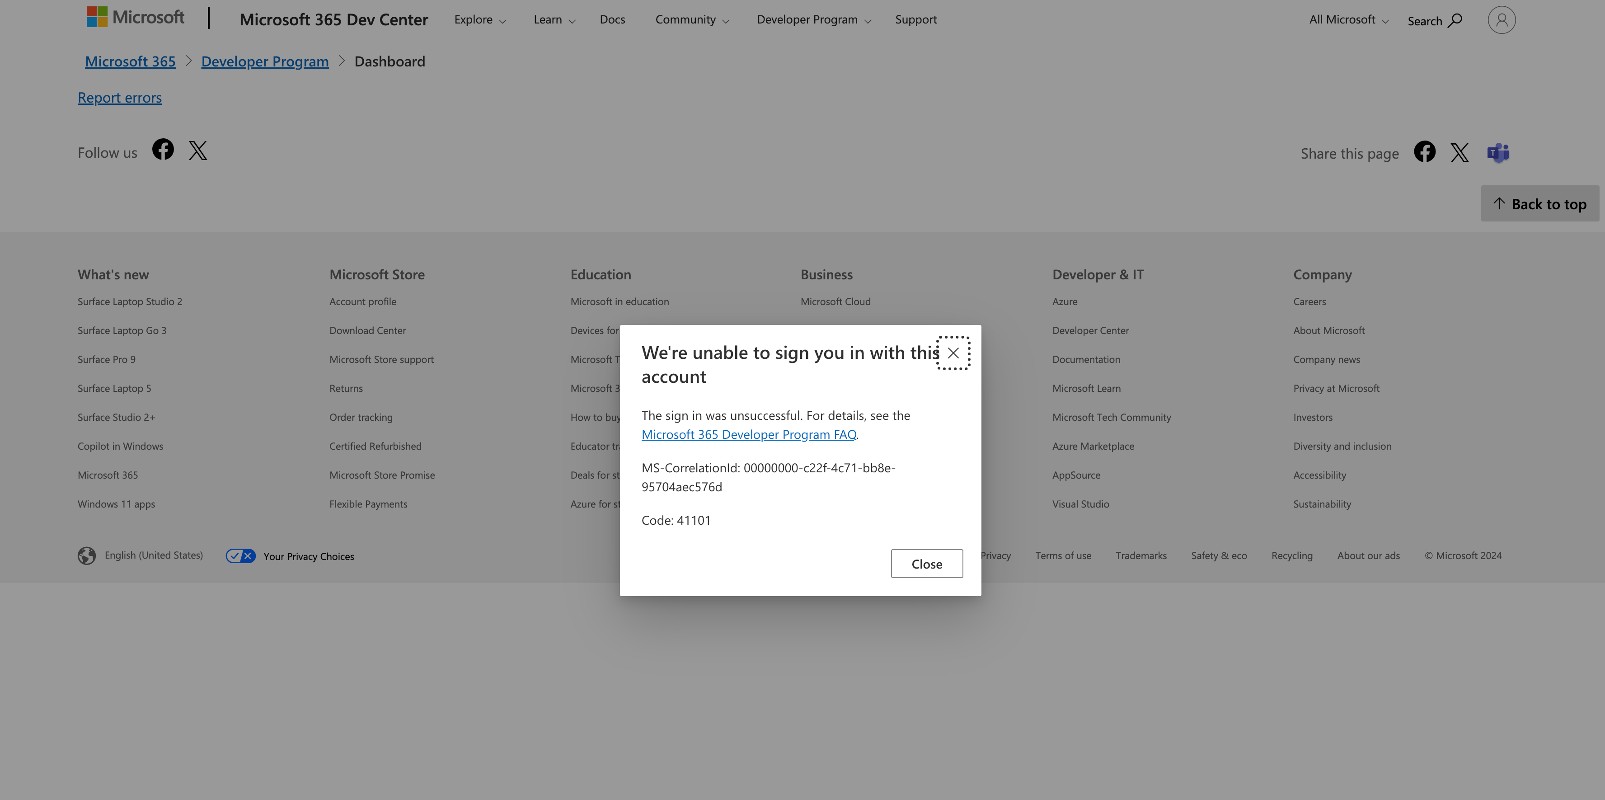Click the Back to top button
This screenshot has width=1605, height=800.
[1540, 204]
